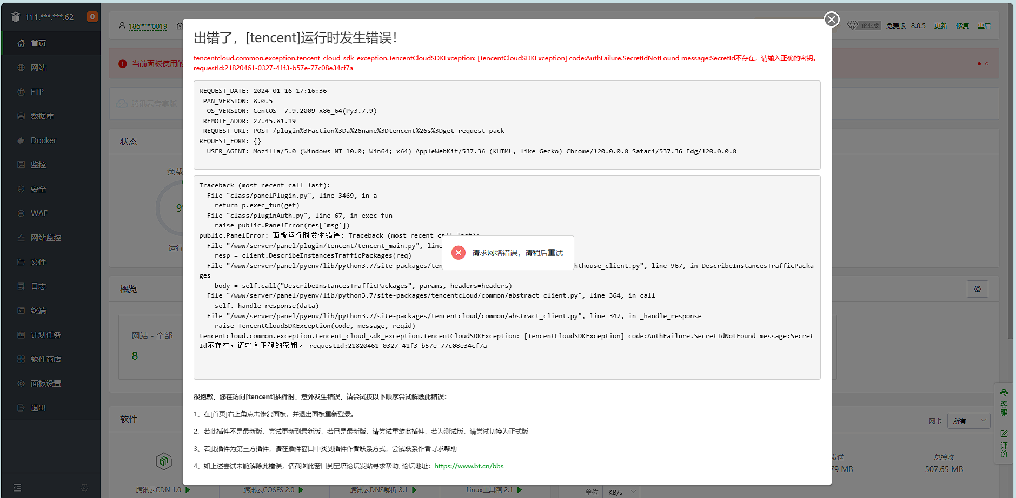The height and width of the screenshot is (498, 1016).
Task: Click the 更新 link in the header
Action: [941, 25]
